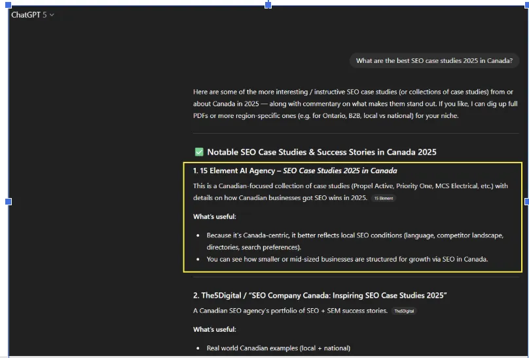Click the bullet "You can see how smaller or mid-sized businesses"
This screenshot has height=358, width=529.
click(347, 260)
